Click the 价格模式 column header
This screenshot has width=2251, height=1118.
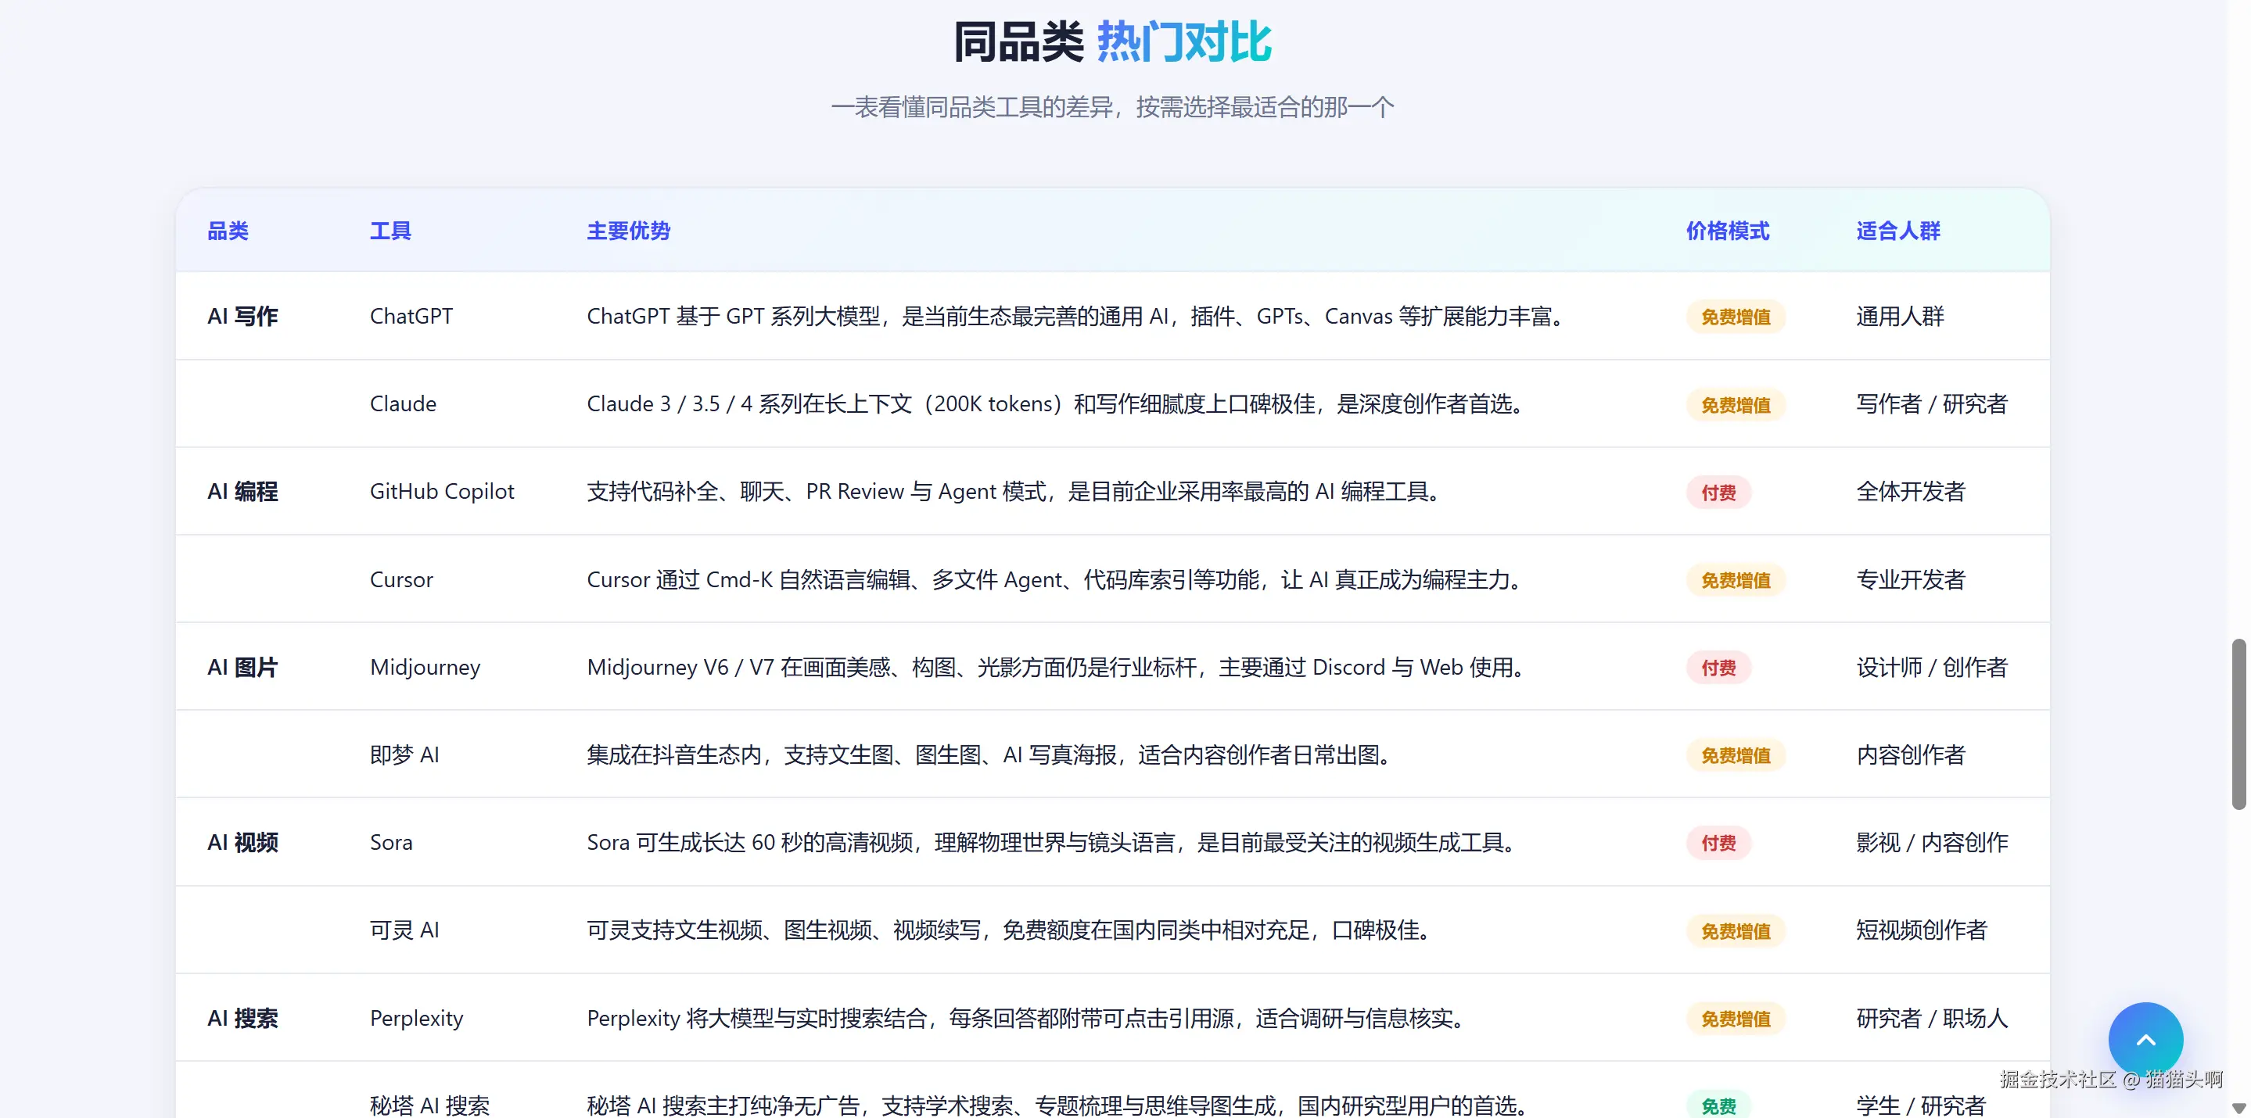click(x=1728, y=231)
